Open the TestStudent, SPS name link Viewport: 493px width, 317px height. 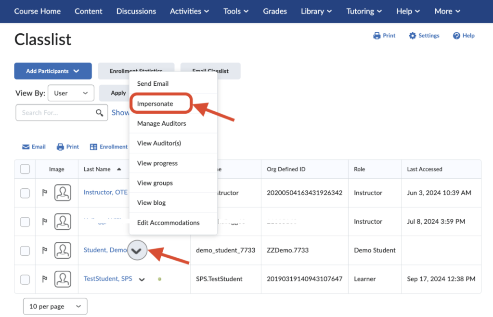pos(108,278)
